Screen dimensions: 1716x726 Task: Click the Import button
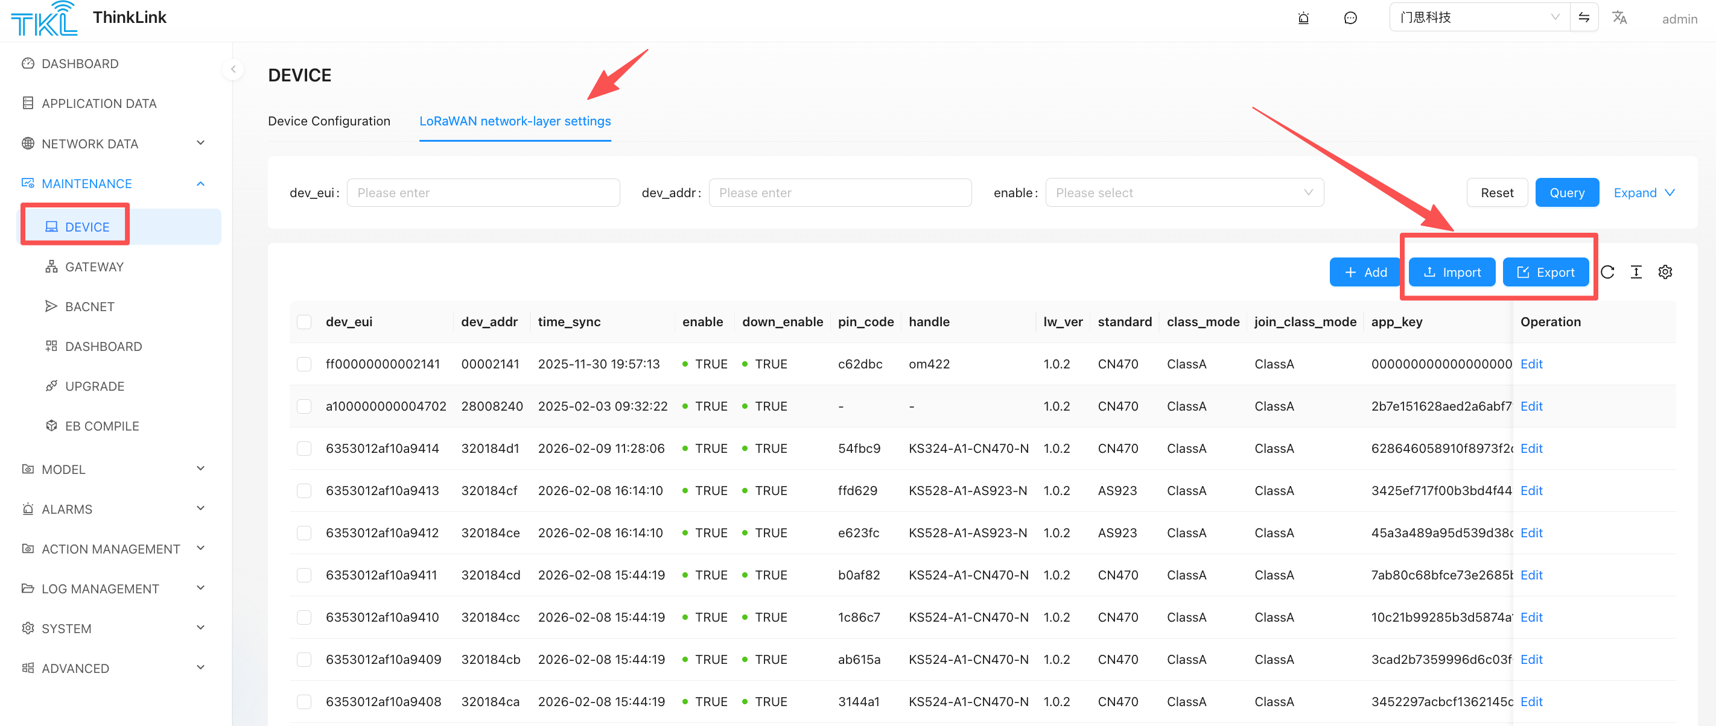point(1452,272)
